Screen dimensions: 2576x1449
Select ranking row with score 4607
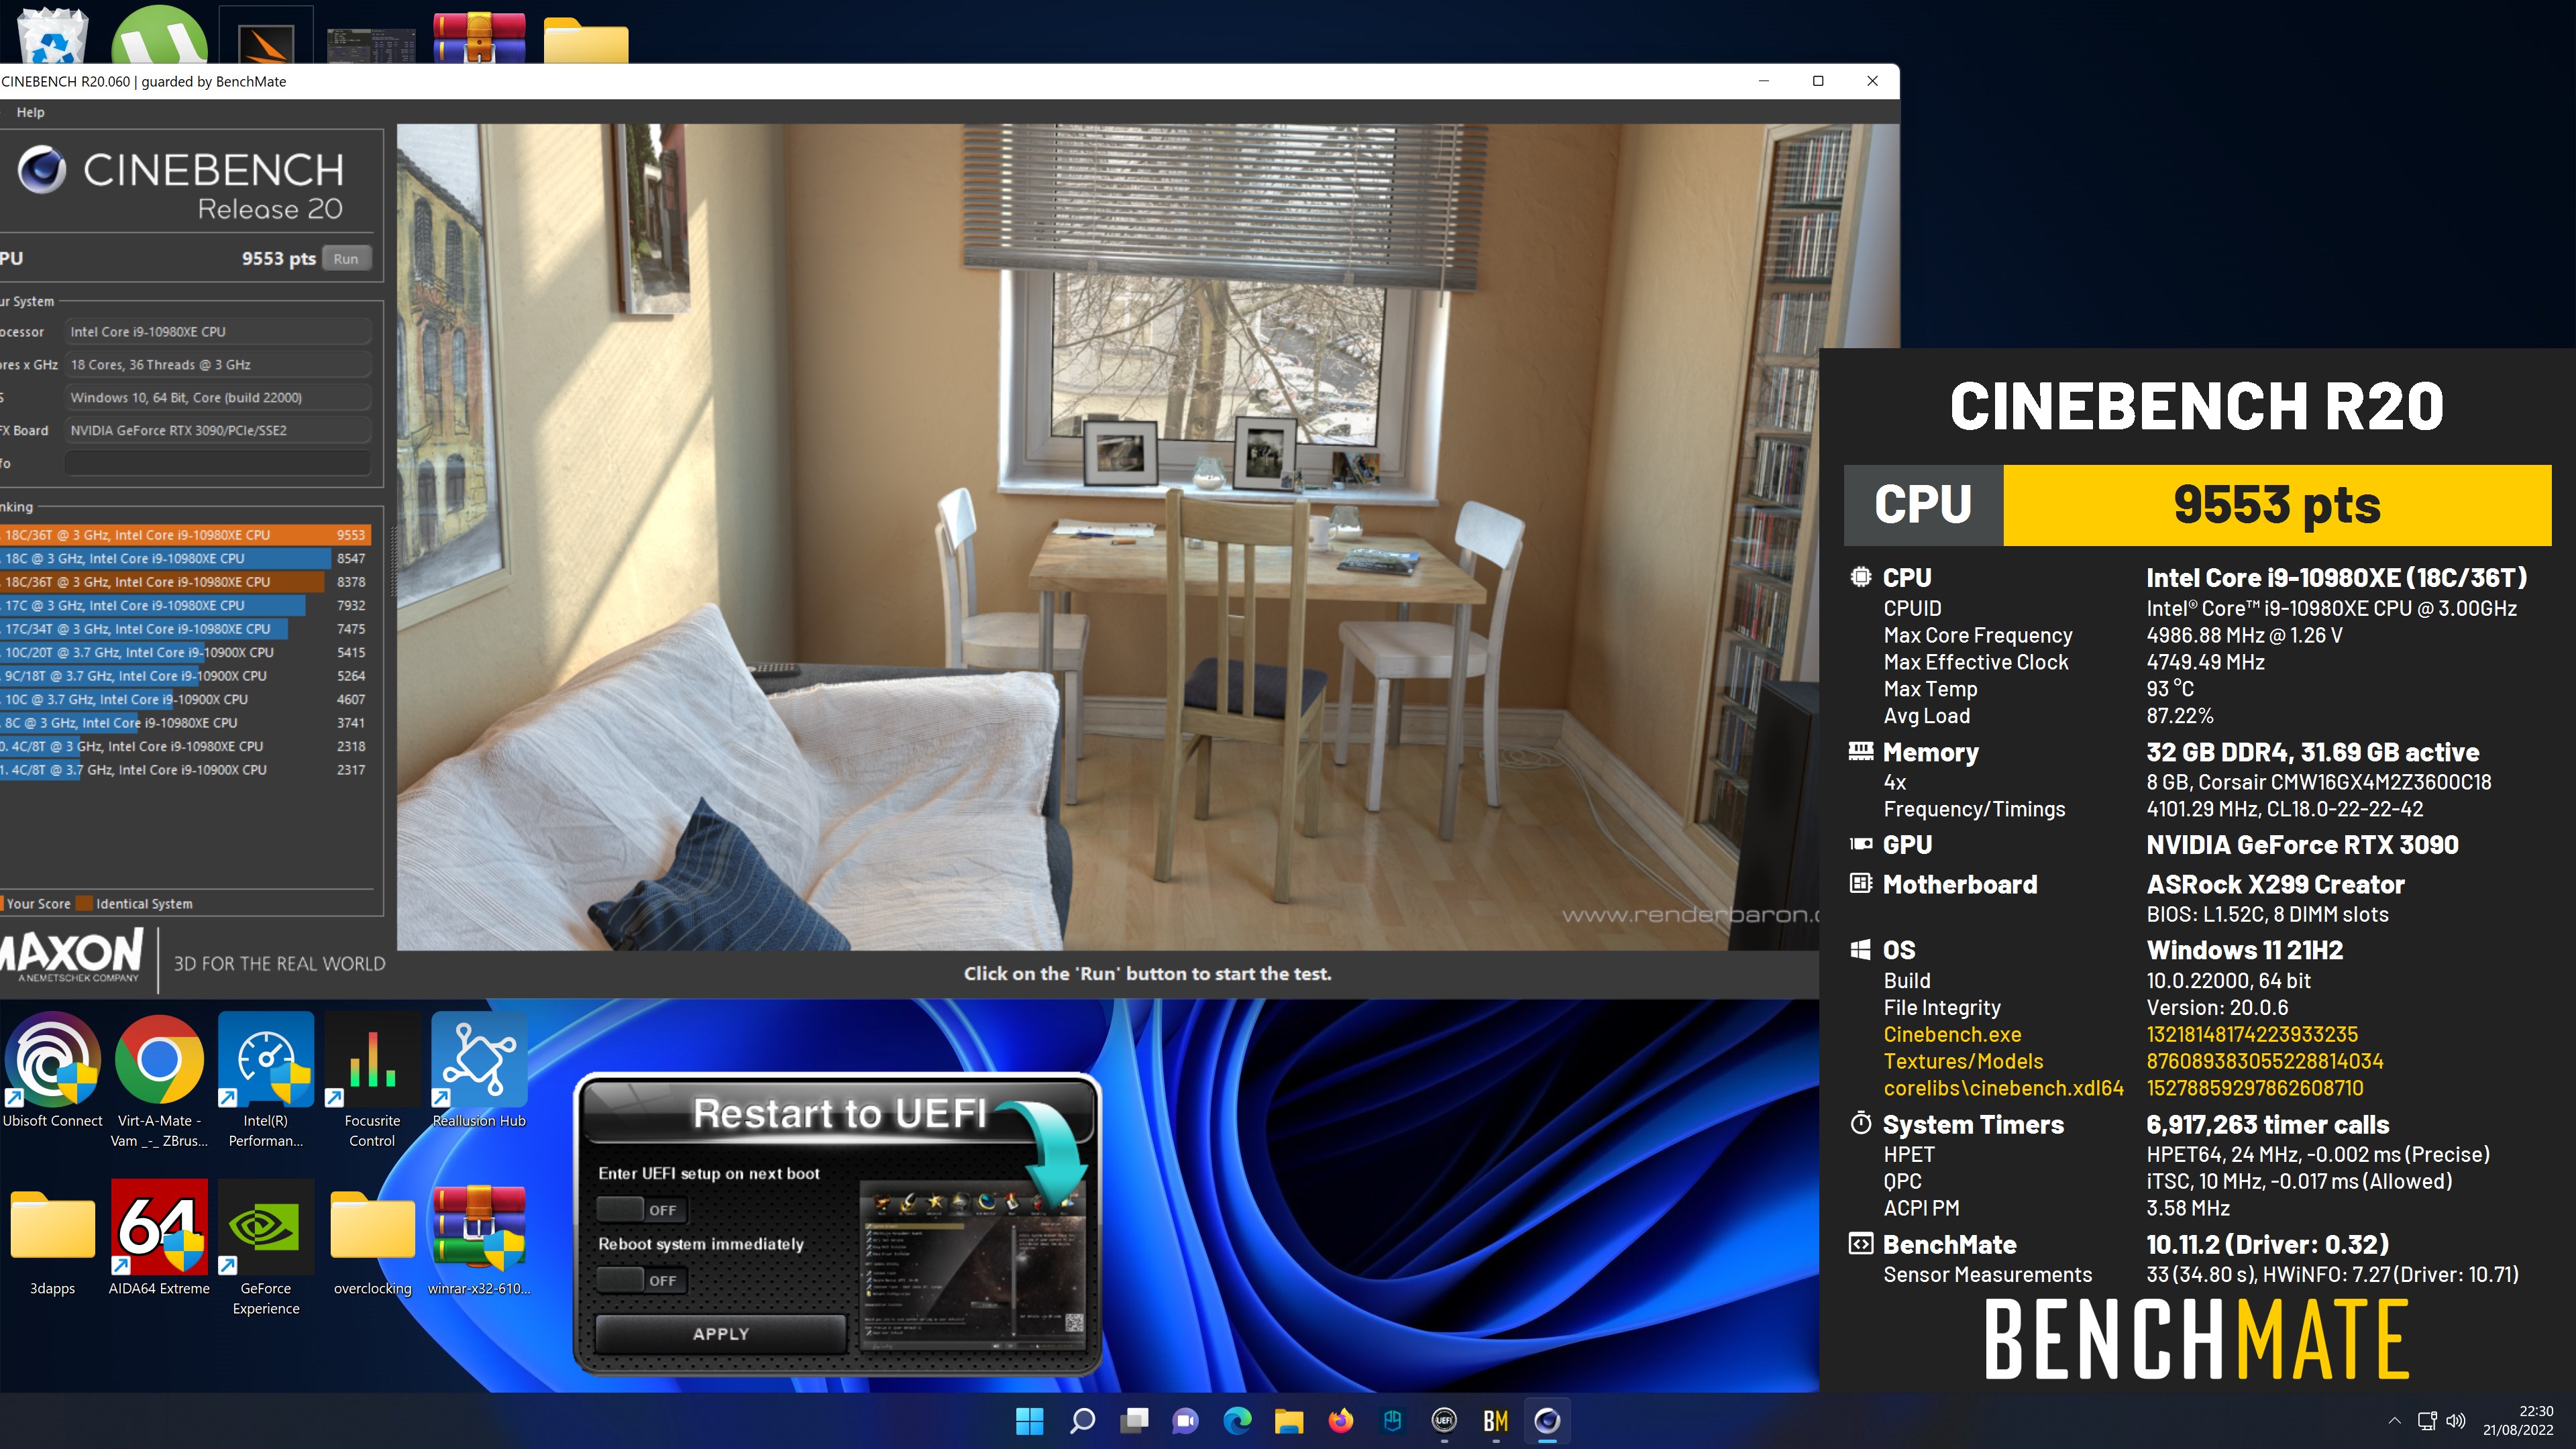point(185,699)
